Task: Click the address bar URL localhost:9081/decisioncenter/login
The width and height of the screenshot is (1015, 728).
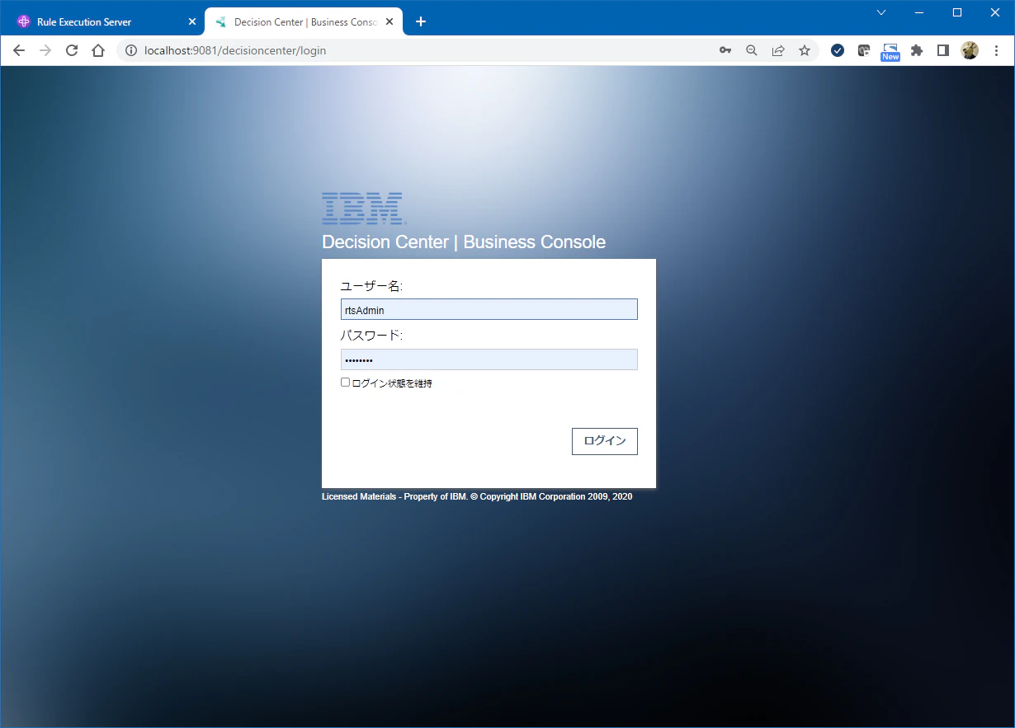Action: click(x=235, y=50)
